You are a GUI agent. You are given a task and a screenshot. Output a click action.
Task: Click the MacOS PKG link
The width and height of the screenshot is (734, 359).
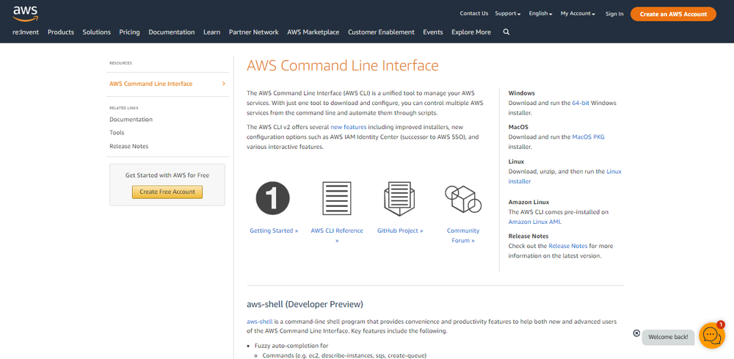point(588,137)
